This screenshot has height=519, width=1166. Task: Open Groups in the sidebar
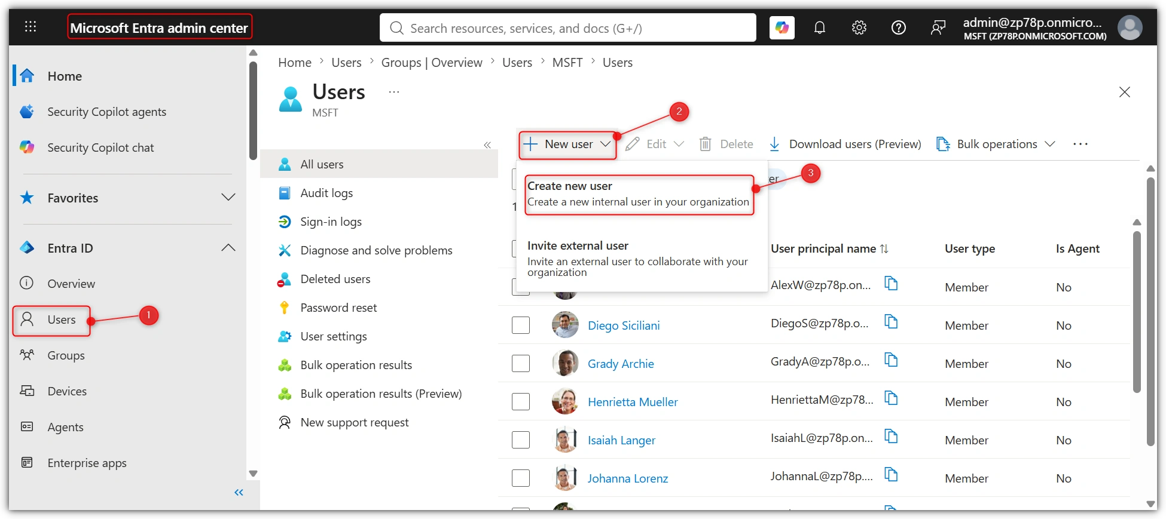(x=66, y=355)
